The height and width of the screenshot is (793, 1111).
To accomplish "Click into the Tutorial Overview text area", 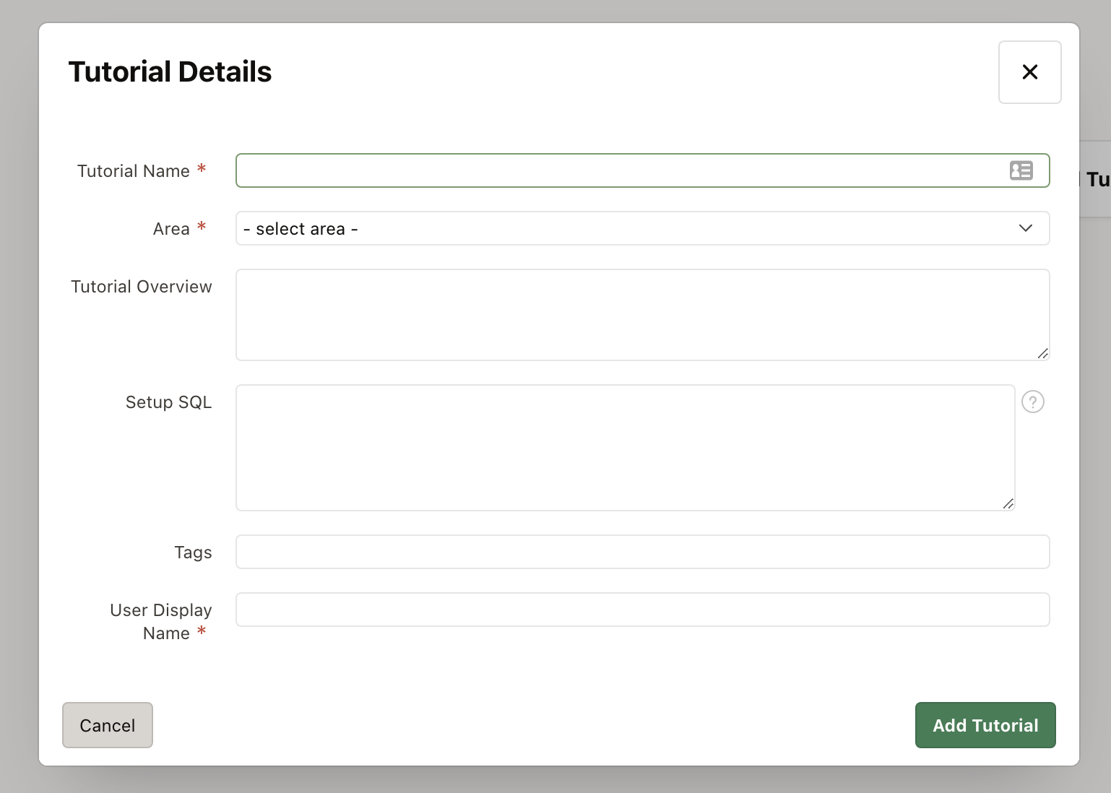I will 641,315.
